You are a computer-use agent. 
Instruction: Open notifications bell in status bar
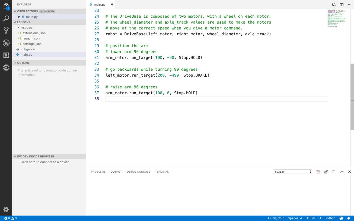(349, 218)
